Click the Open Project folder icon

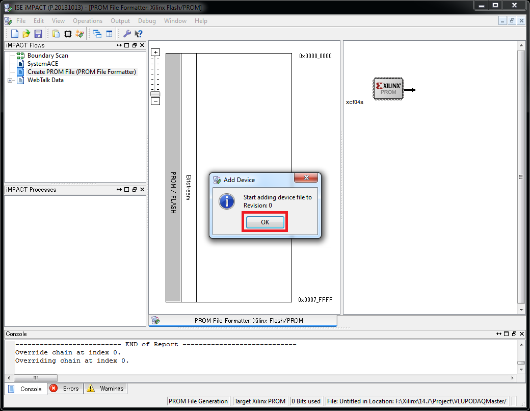(x=26, y=34)
